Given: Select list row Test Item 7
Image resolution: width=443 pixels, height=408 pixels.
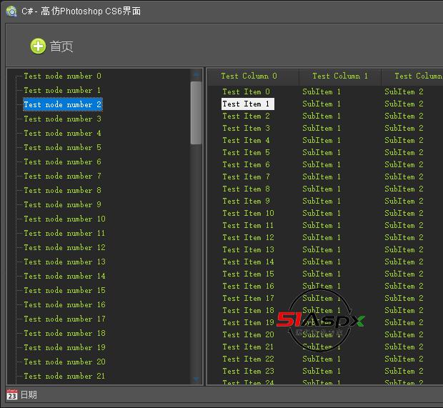Looking at the screenshot, I should 246,177.
